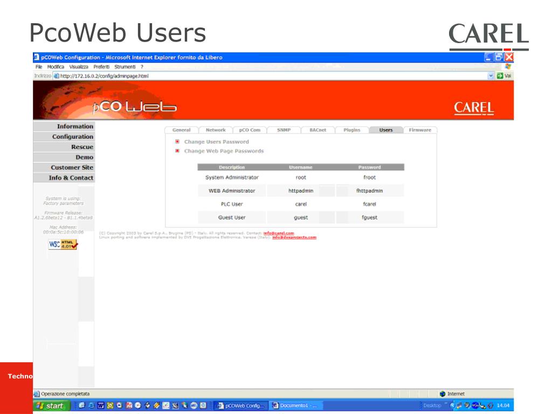Click the white CAREL logo in the red banner
This screenshot has width=552, height=414.
pyautogui.click(x=473, y=108)
